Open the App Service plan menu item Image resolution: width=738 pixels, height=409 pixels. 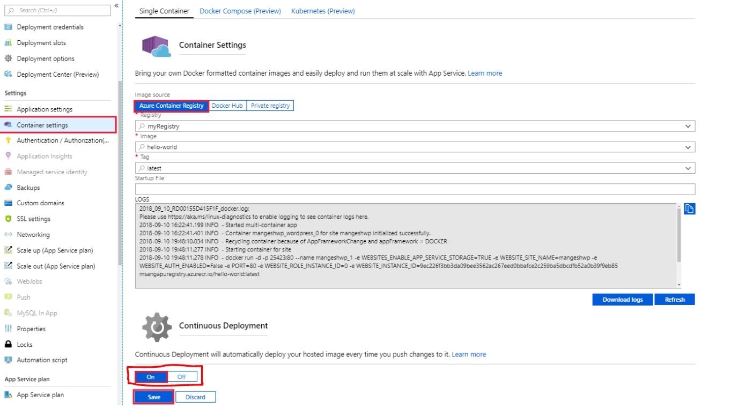click(x=40, y=395)
